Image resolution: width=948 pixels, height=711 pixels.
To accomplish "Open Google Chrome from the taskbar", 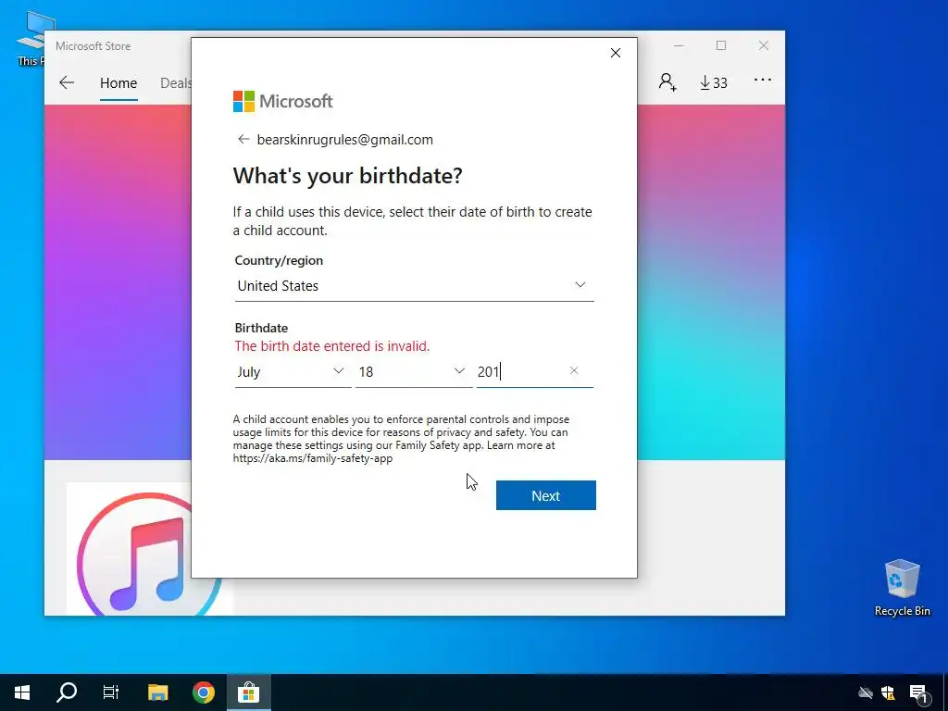I will [x=203, y=692].
